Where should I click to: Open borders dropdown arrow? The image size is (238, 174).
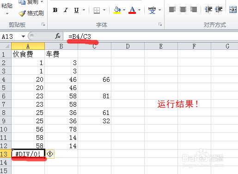[x=104, y=10]
